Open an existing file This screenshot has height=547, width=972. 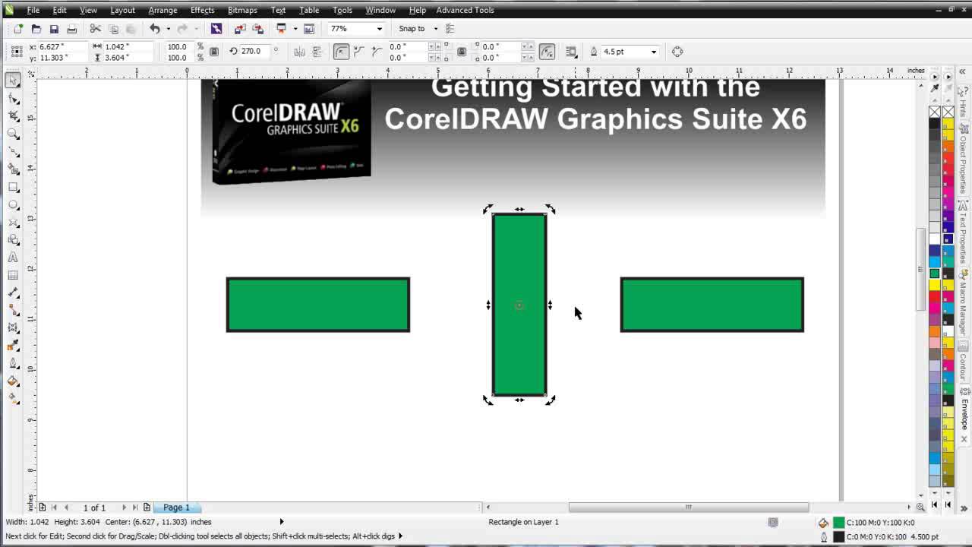coord(36,29)
